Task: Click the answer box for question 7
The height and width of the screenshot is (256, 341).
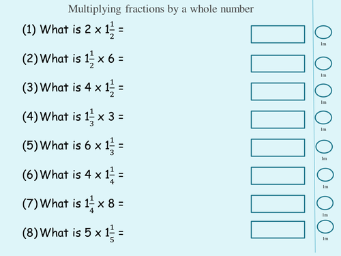Action: pyautogui.click(x=278, y=204)
